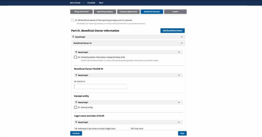
Task: Open the HELP menu in top bar
Action: 101,3
